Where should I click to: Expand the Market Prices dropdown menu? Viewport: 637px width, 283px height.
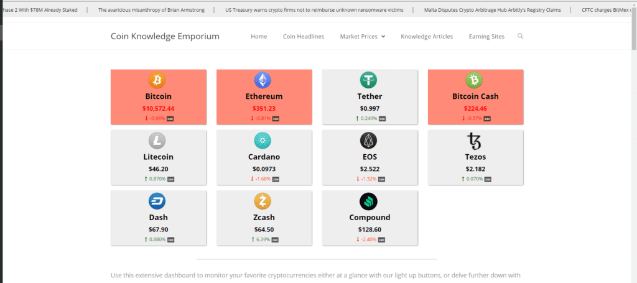pyautogui.click(x=363, y=37)
